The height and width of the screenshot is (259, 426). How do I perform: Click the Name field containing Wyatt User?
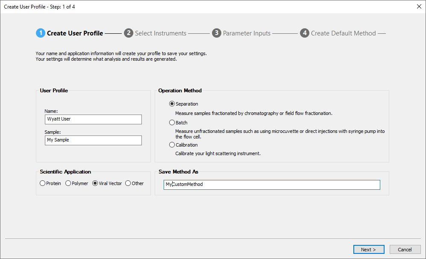click(x=93, y=119)
